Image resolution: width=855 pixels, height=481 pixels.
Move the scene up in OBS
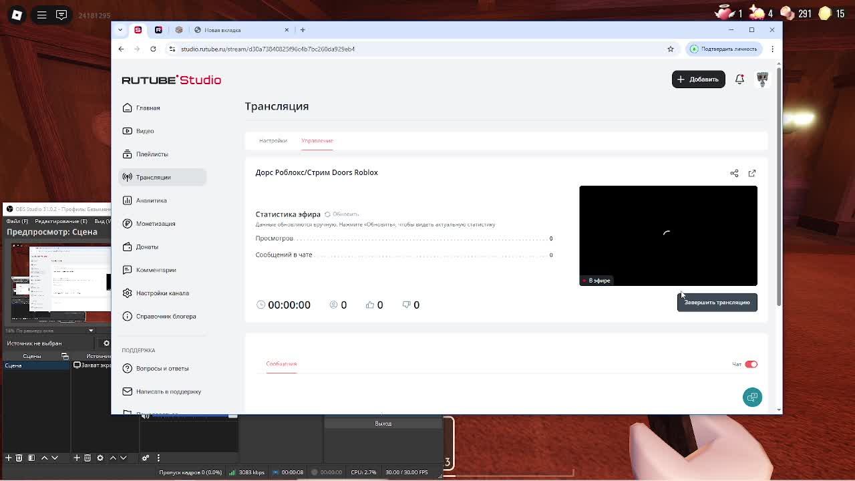click(44, 458)
